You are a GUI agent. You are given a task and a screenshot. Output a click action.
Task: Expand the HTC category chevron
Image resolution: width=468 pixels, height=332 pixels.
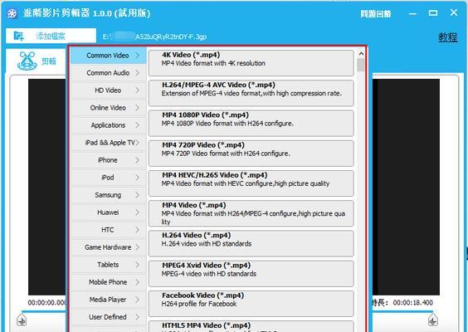pos(137,230)
